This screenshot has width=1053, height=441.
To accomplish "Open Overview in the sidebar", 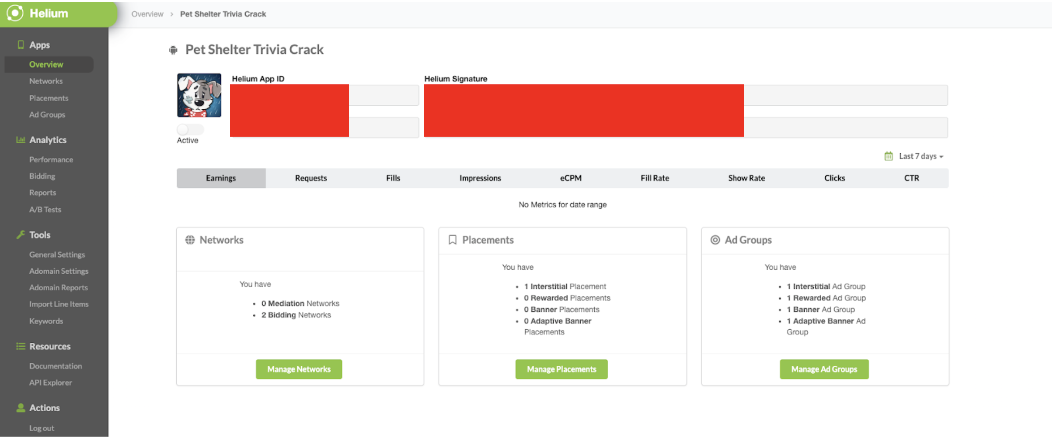I will pyautogui.click(x=49, y=64).
